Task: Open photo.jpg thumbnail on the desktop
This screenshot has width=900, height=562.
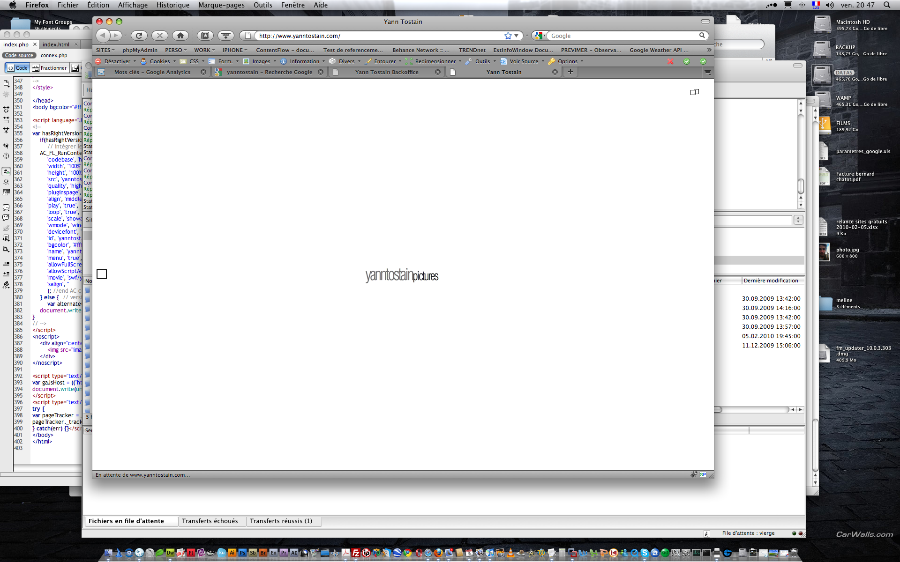Action: pos(824,252)
